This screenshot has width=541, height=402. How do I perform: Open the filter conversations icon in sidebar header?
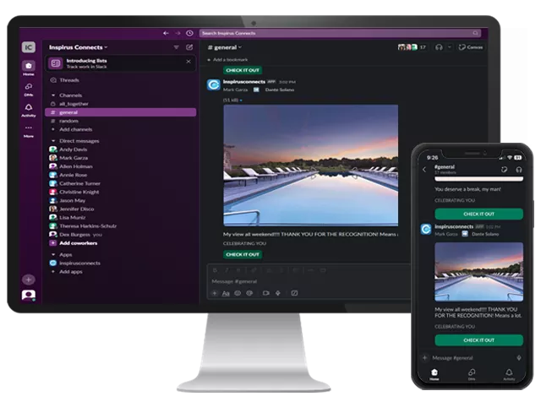(176, 47)
